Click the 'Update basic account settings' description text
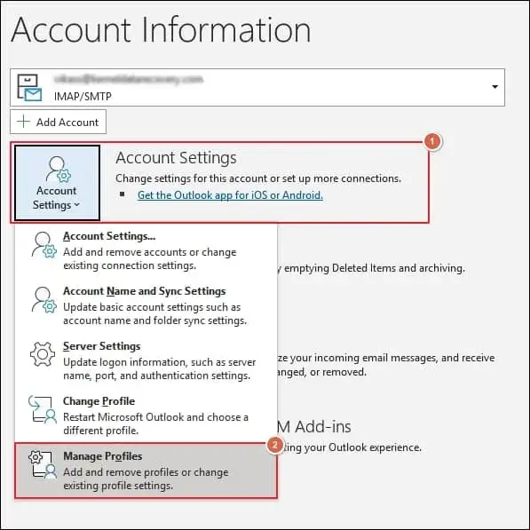 click(155, 313)
